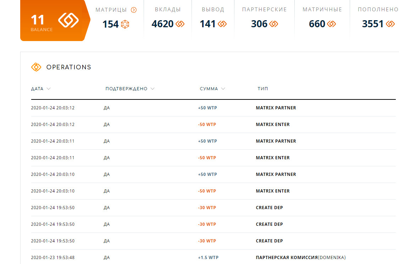Image resolution: width=399 pixels, height=264 pixels.
Task: Click the Operations section diamond icon
Action: pyautogui.click(x=36, y=67)
